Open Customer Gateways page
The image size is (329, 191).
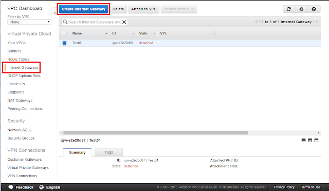coord(25,159)
